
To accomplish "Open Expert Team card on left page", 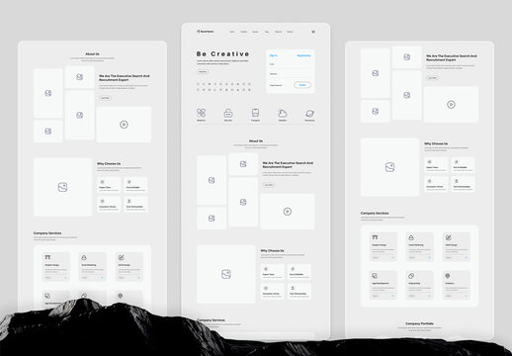I will (x=109, y=185).
